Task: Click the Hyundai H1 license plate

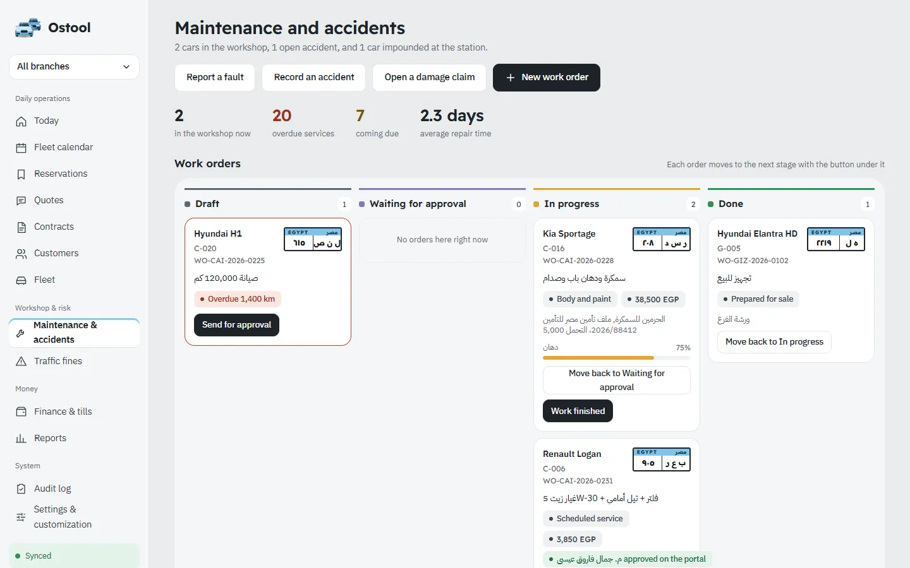Action: click(x=313, y=239)
